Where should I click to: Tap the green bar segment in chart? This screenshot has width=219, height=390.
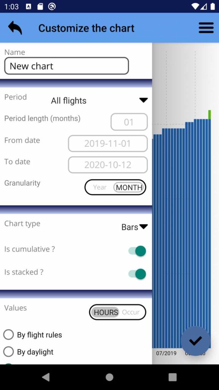tap(209, 114)
